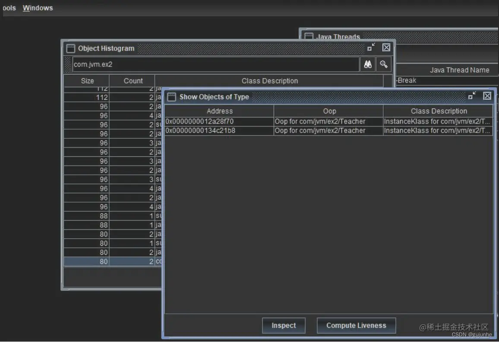
Task: Click the Address column header
Action: pos(219,111)
